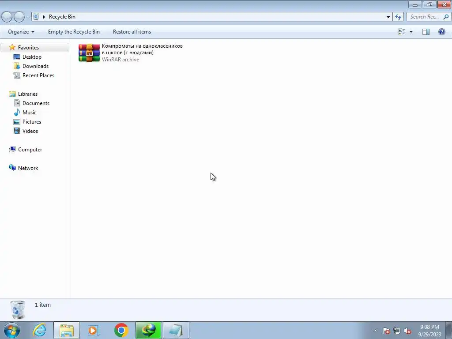
Task: Click the Music note icon
Action: [17, 112]
